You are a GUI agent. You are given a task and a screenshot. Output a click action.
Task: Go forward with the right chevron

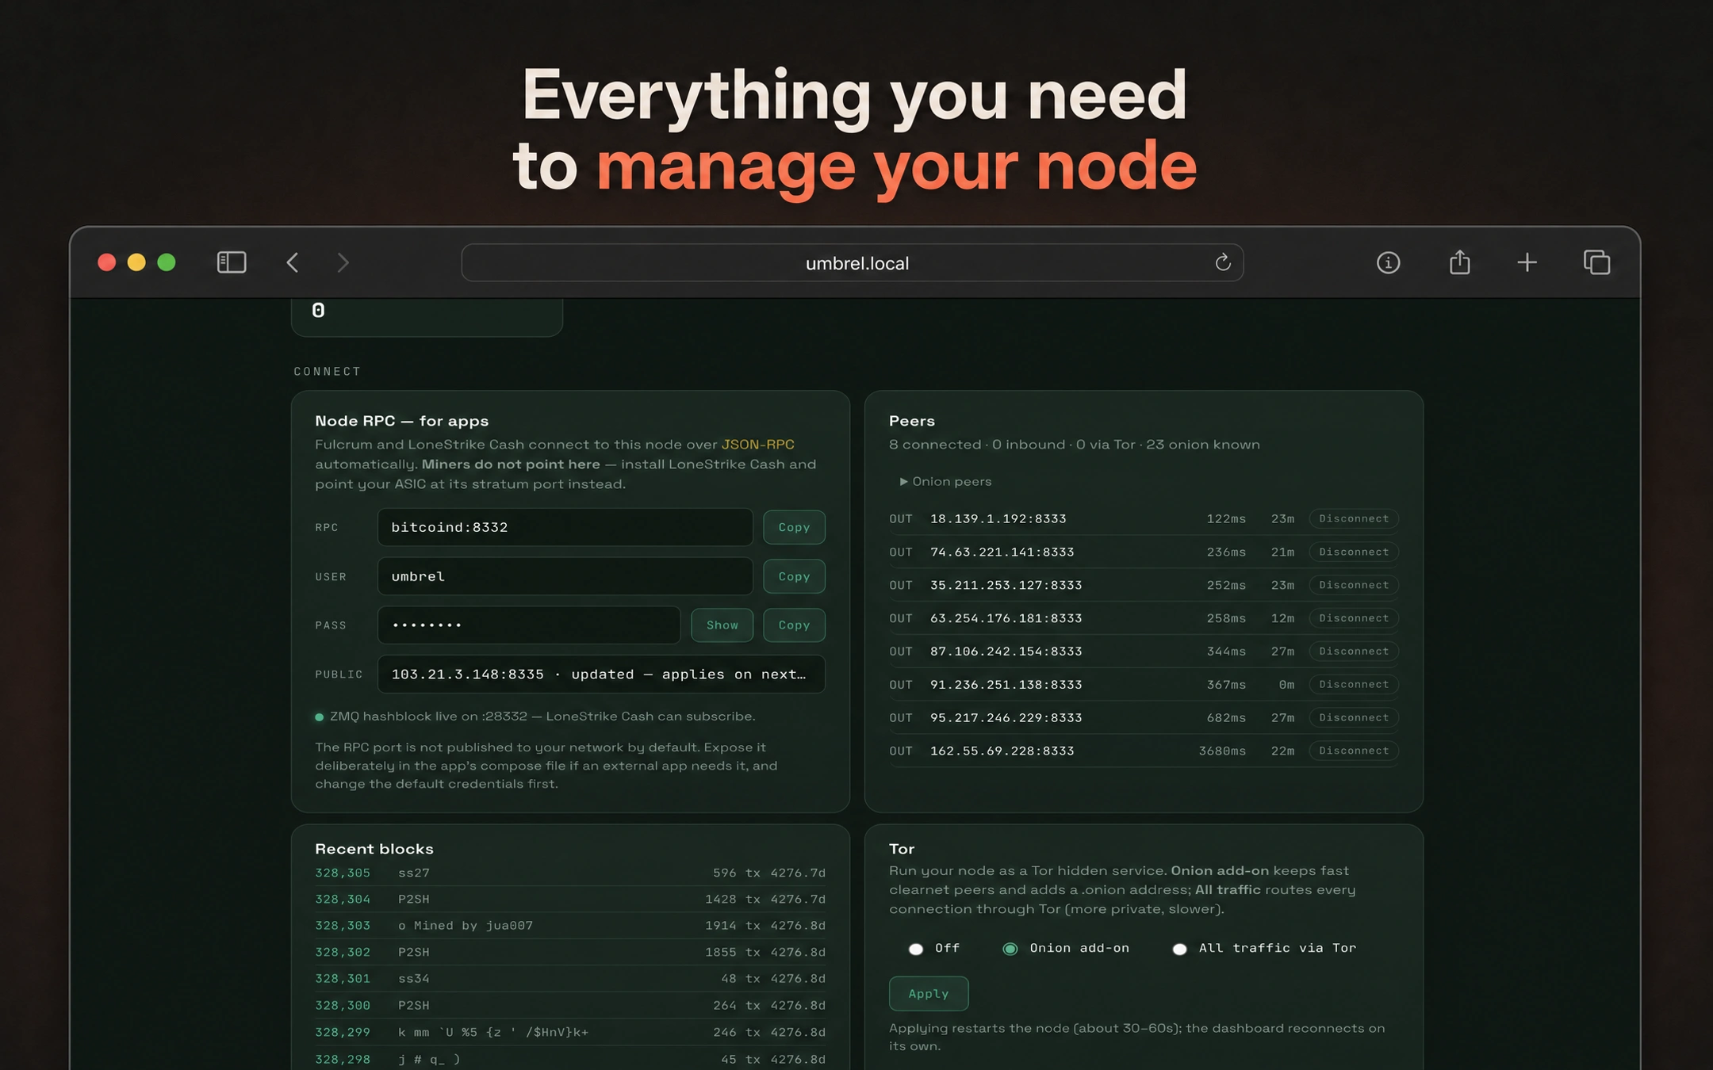[343, 262]
